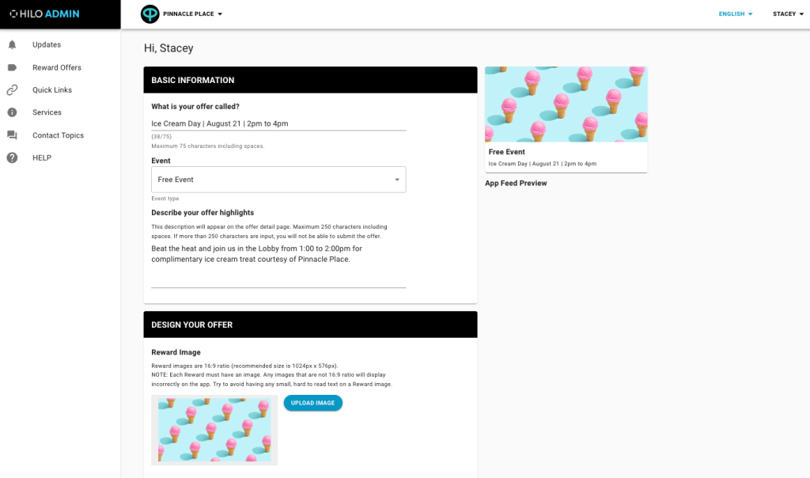The image size is (810, 478).
Task: Open the ENGLISH language dropdown
Action: [736, 14]
